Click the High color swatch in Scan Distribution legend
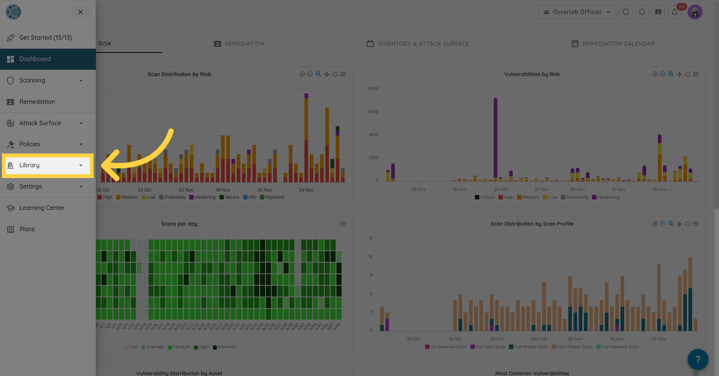The image size is (719, 376). pos(100,197)
